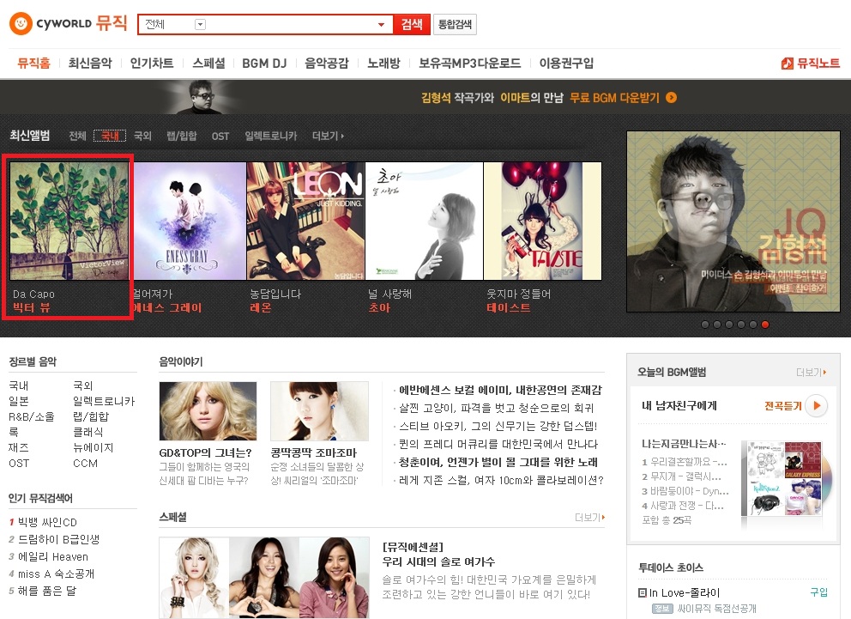Open 더보기 for the 스페셜 section
This screenshot has width=851, height=619.
pyautogui.click(x=590, y=518)
